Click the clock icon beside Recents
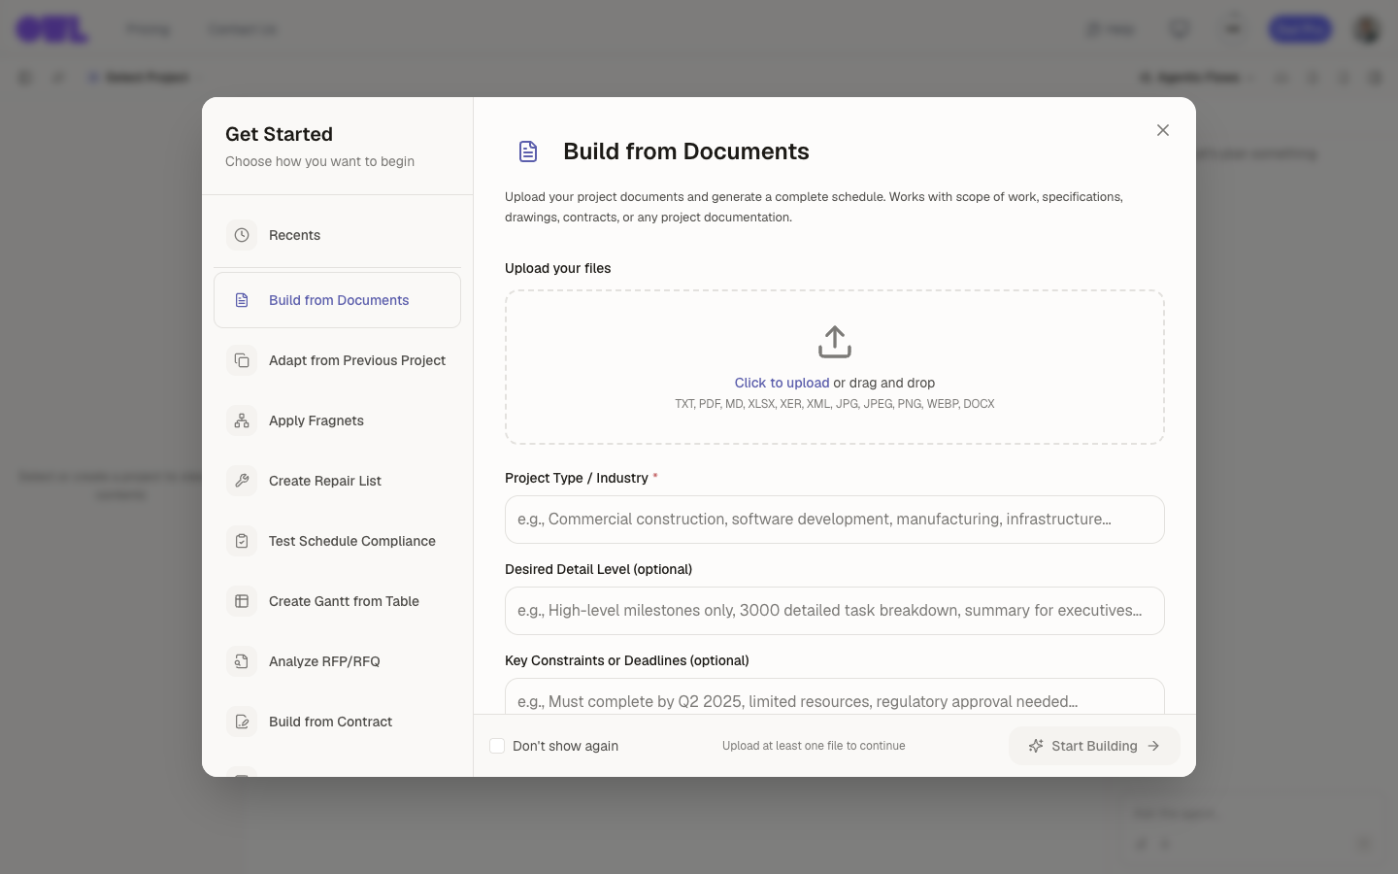The width and height of the screenshot is (1398, 874). 242,235
